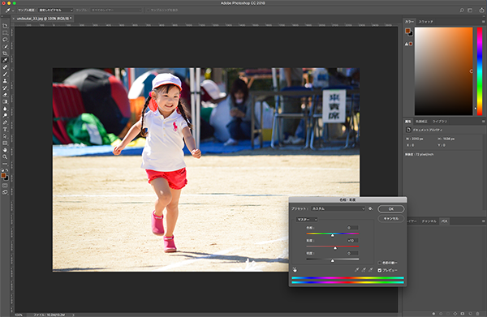
Task: Select the Brush tool
Action: click(5, 74)
